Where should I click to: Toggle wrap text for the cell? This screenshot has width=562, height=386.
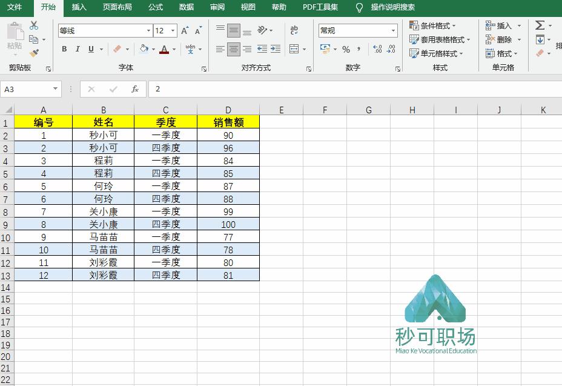click(295, 30)
